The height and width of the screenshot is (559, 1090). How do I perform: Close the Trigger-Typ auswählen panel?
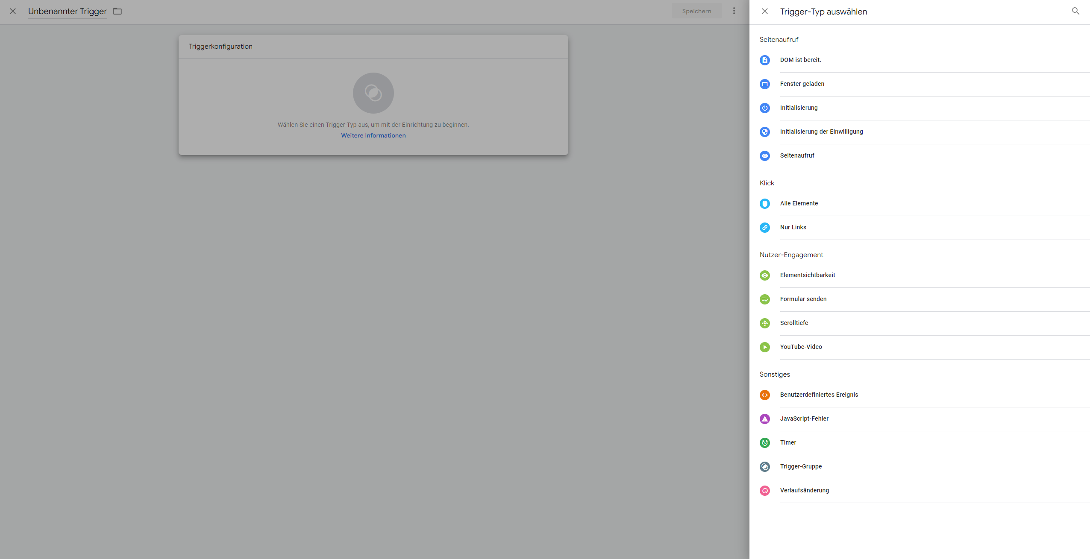765,11
